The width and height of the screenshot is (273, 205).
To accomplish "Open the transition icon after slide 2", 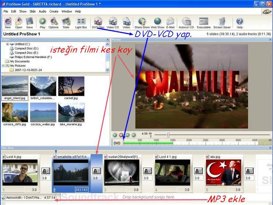I will [x=96, y=171].
